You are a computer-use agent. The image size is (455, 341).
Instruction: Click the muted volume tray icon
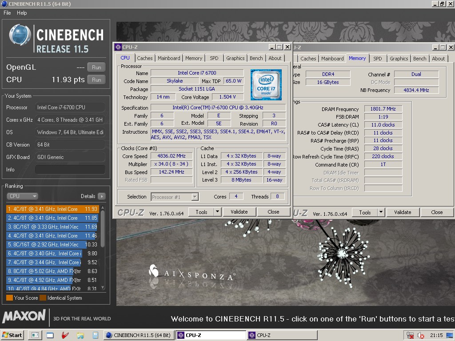(x=420, y=335)
